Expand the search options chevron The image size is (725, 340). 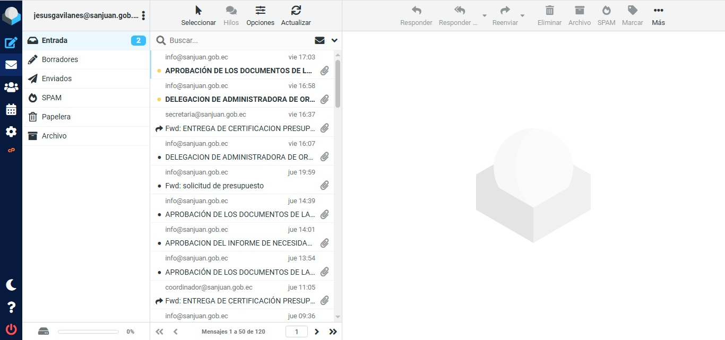tap(334, 40)
